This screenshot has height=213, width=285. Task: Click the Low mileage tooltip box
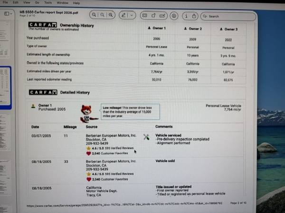(x=130, y=112)
